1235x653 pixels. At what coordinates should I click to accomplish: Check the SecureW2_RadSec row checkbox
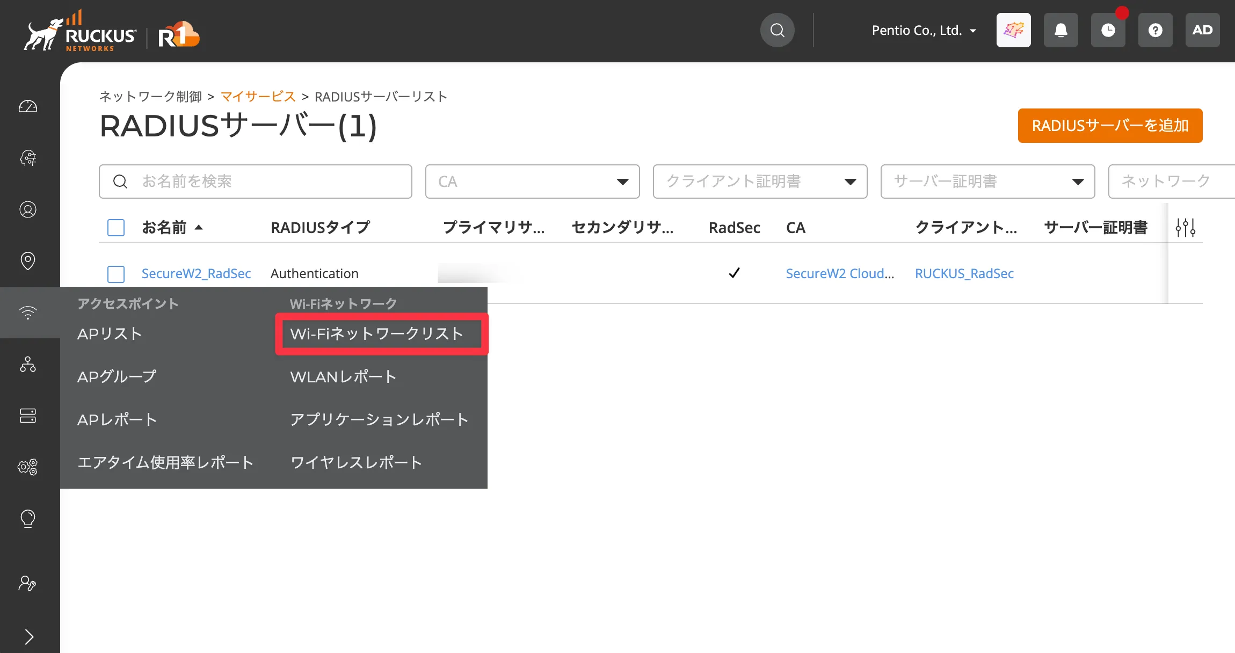coord(116,274)
